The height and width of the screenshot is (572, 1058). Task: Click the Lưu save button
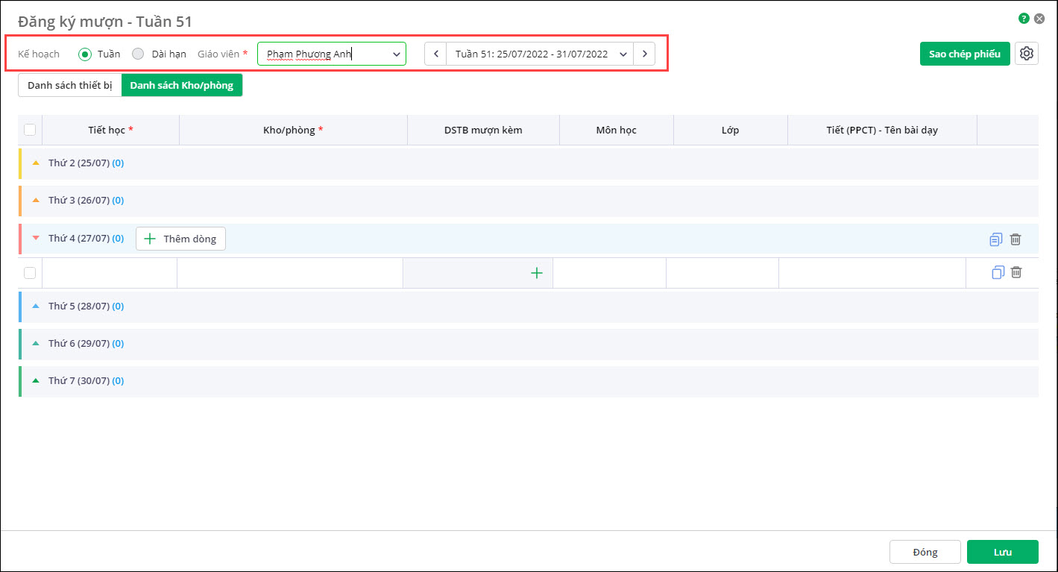pos(1002,552)
